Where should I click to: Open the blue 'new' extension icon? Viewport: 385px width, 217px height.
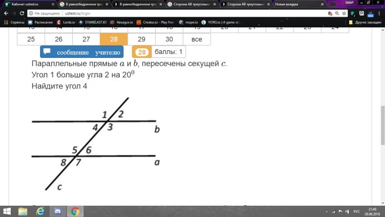(x=371, y=14)
